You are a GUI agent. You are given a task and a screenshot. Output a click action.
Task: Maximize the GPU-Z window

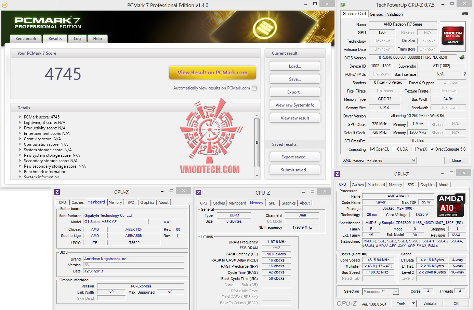coord(452,4)
